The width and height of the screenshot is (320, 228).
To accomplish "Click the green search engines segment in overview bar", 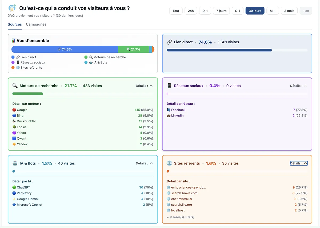I will click(x=133, y=49).
